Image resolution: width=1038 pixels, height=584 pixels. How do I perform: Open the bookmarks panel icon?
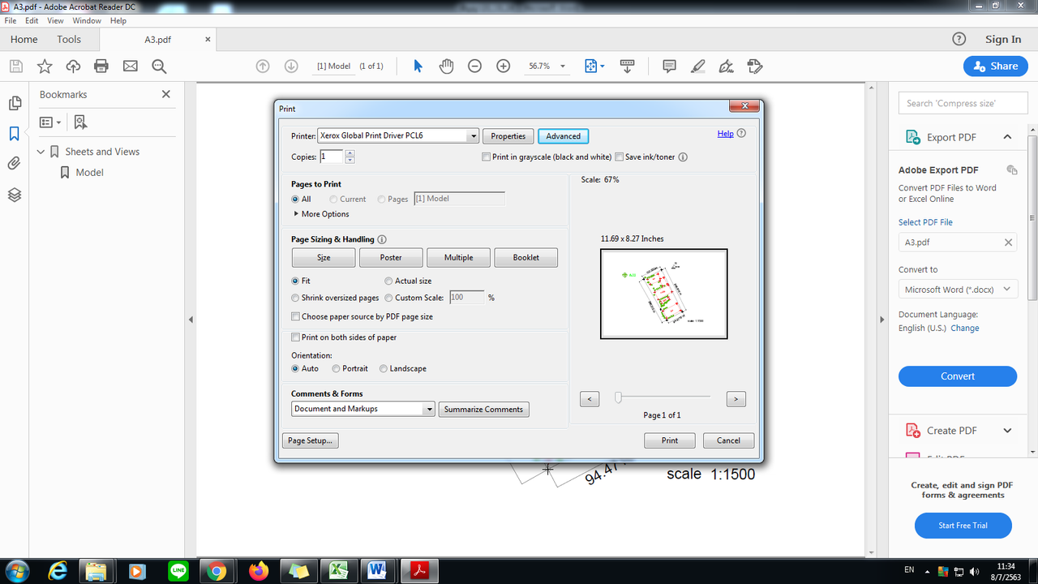pyautogui.click(x=14, y=134)
